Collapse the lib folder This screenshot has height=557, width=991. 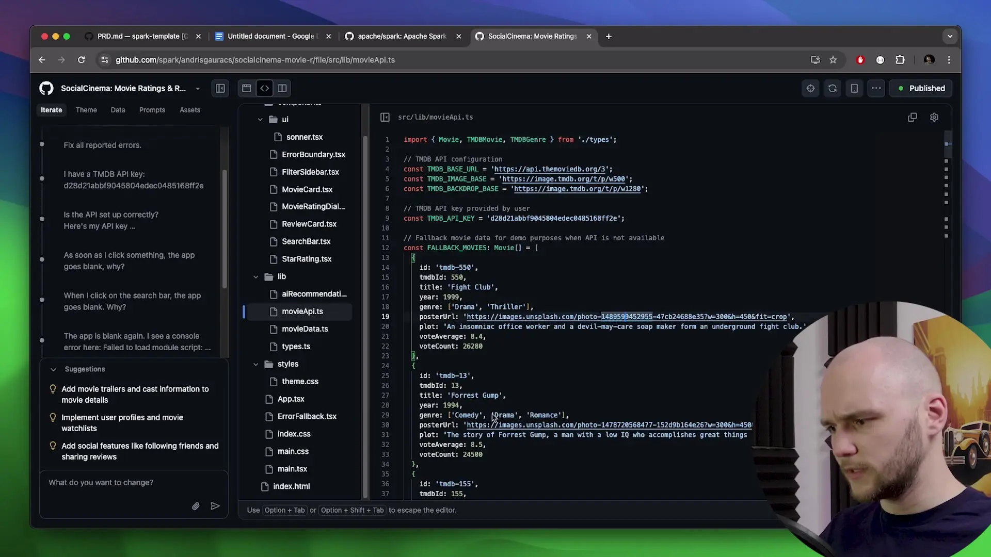pos(255,276)
